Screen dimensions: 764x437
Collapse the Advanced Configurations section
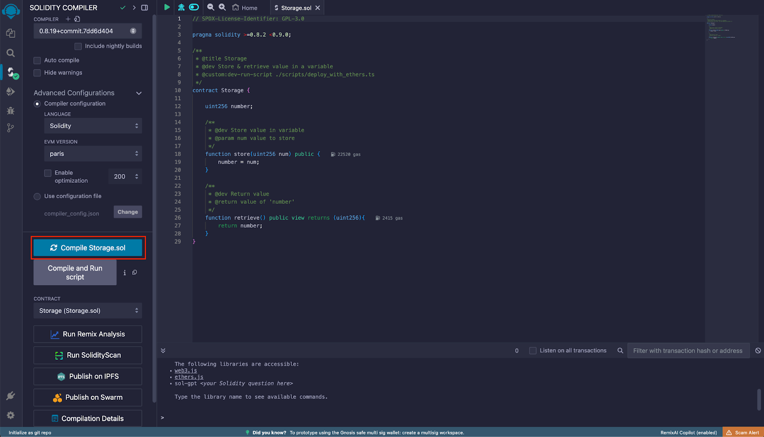[138, 93]
